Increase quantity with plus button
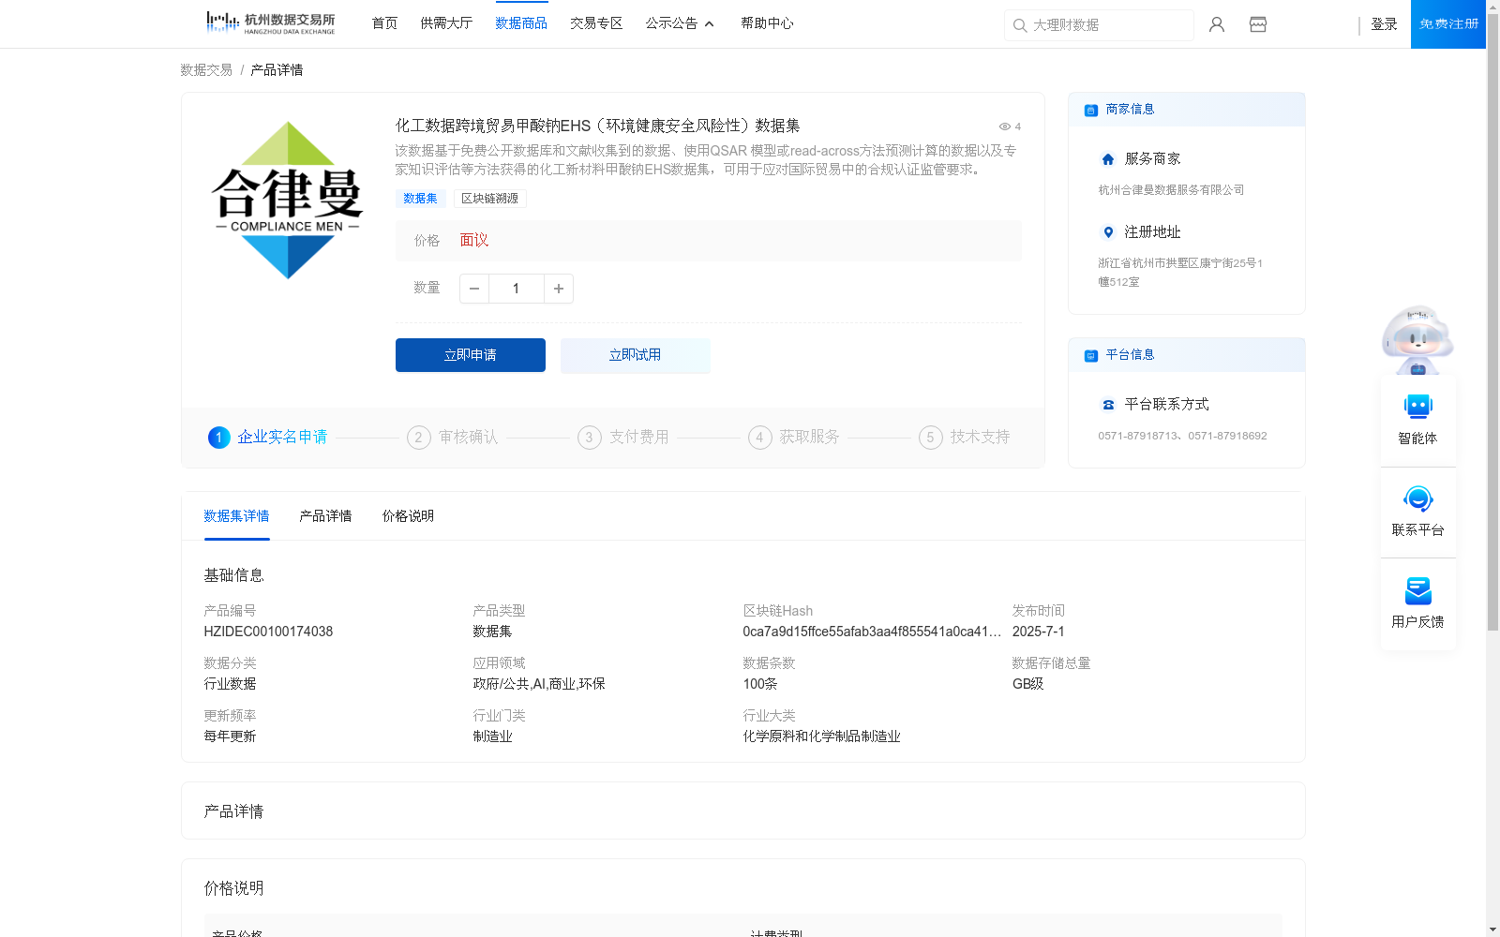Viewport: 1500px width, 937px height. point(559,289)
